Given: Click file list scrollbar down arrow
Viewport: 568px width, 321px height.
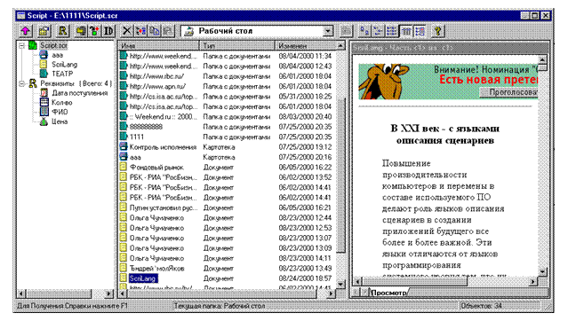Looking at the screenshot, I should tap(340, 285).
